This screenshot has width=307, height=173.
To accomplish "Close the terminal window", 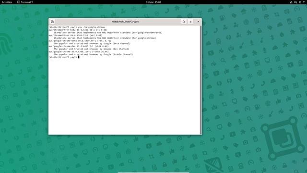I will [x=198, y=22].
